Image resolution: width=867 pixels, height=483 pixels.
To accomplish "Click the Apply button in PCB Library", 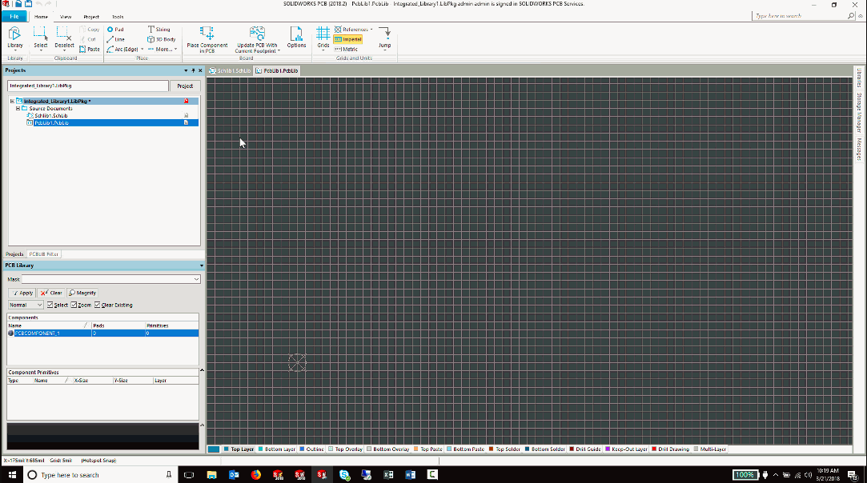I will tap(22, 293).
